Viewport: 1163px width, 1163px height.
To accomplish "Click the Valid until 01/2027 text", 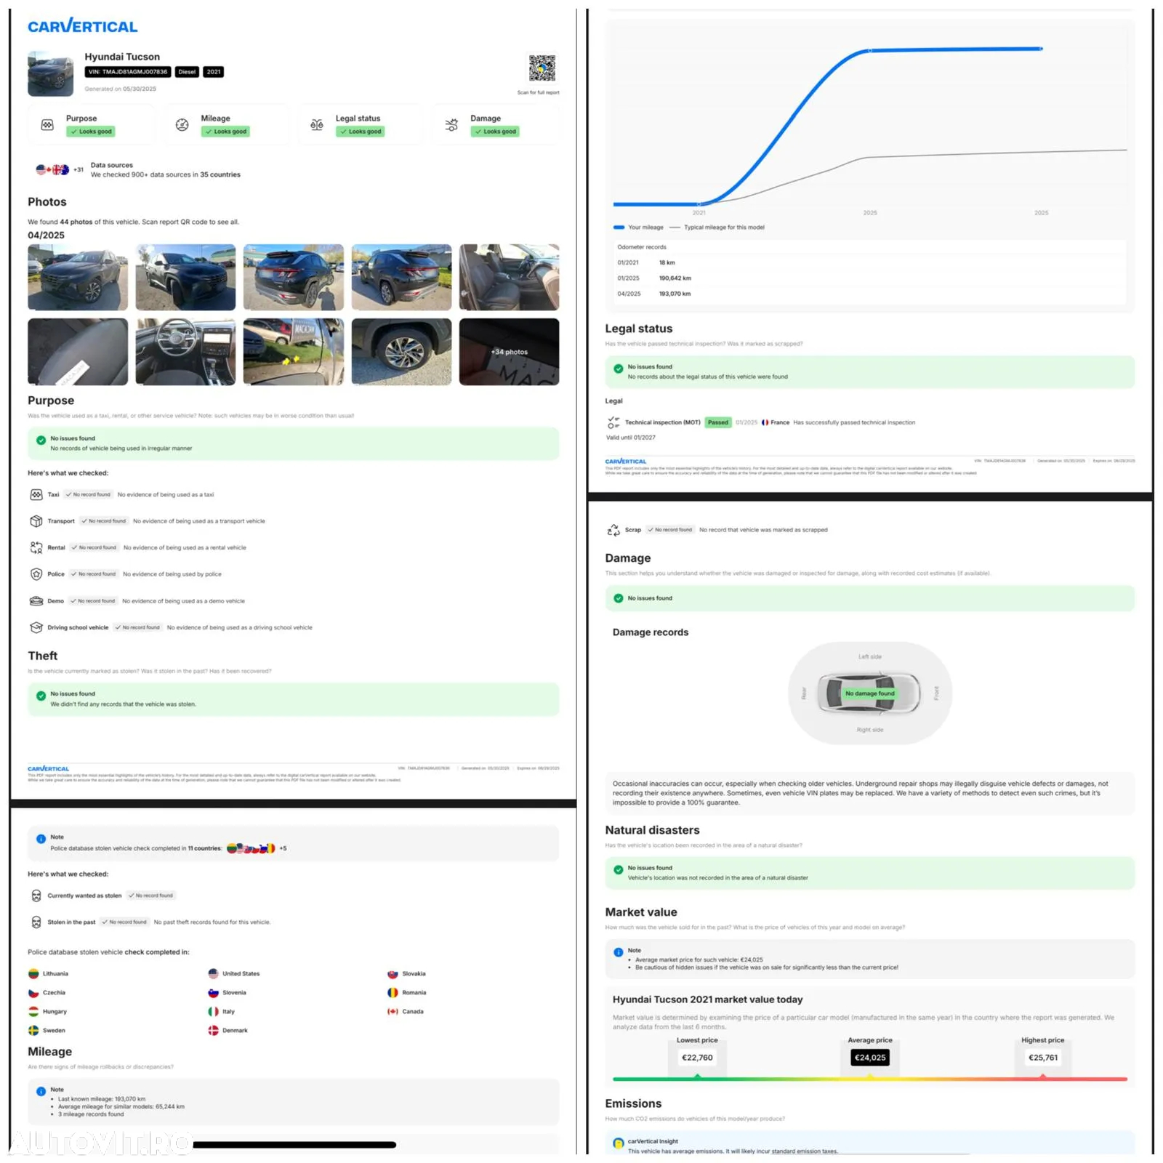I will point(630,438).
